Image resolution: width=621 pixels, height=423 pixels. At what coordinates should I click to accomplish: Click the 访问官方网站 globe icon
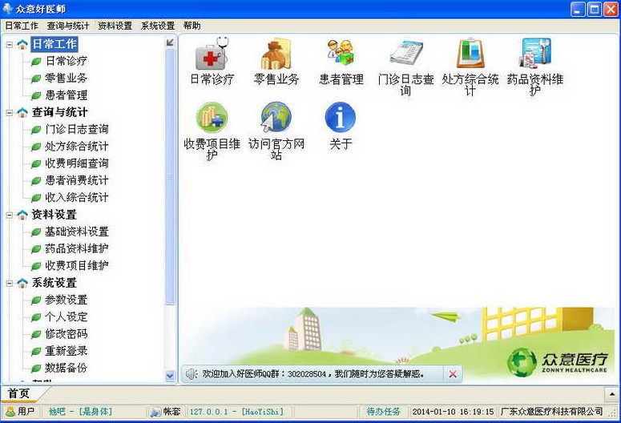tap(276, 119)
